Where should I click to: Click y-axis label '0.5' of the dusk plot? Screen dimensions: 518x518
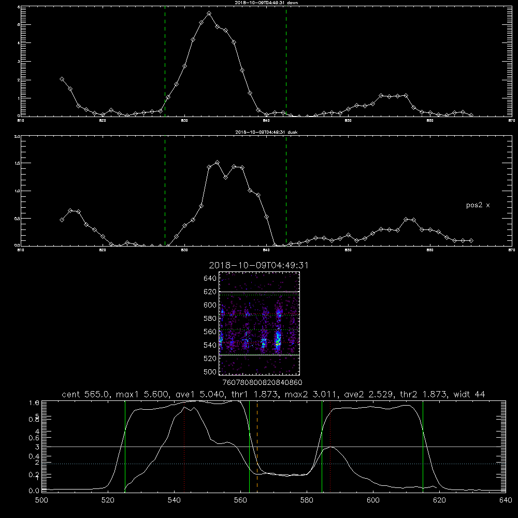pos(17,219)
